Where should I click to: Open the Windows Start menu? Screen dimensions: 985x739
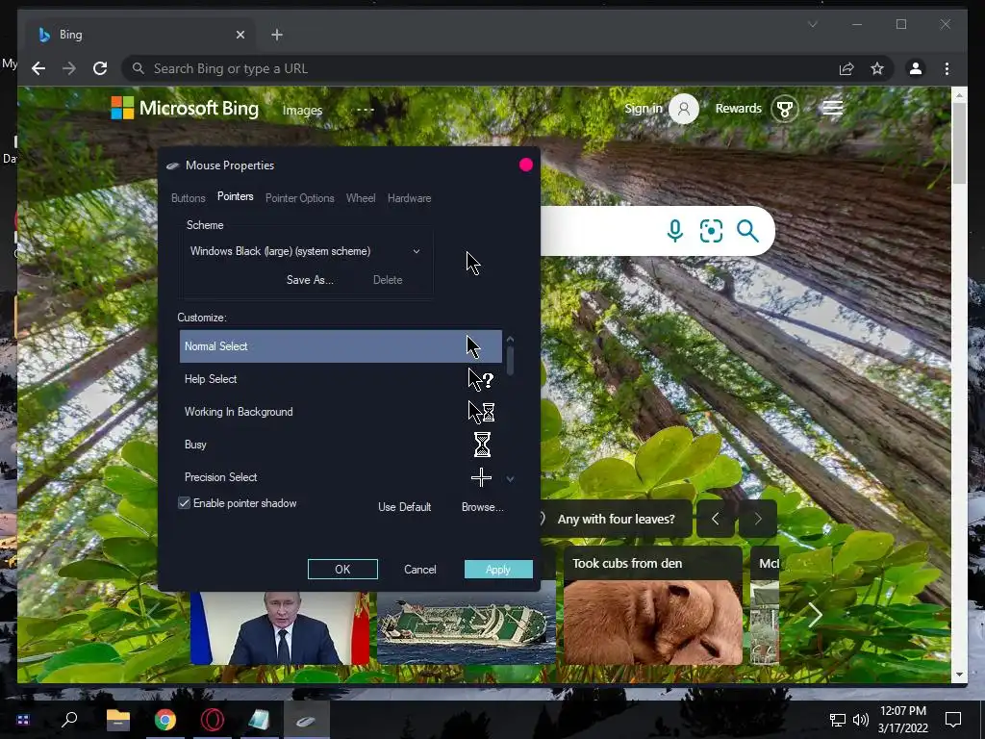(x=23, y=720)
